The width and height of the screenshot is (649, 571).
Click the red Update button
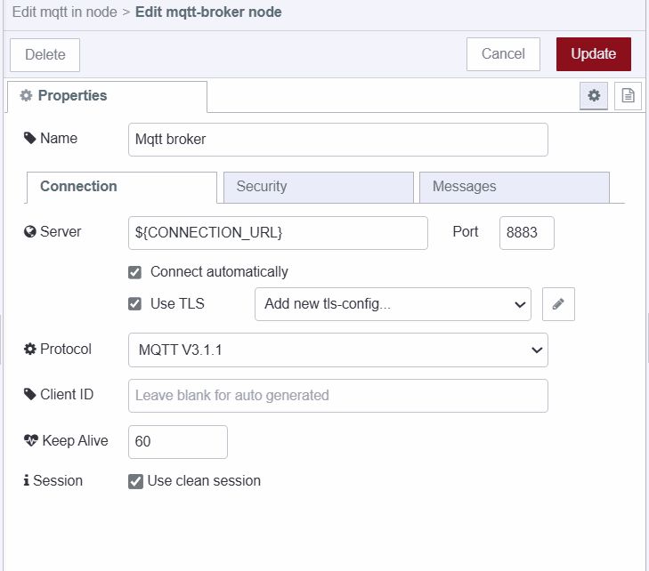pyautogui.click(x=594, y=54)
